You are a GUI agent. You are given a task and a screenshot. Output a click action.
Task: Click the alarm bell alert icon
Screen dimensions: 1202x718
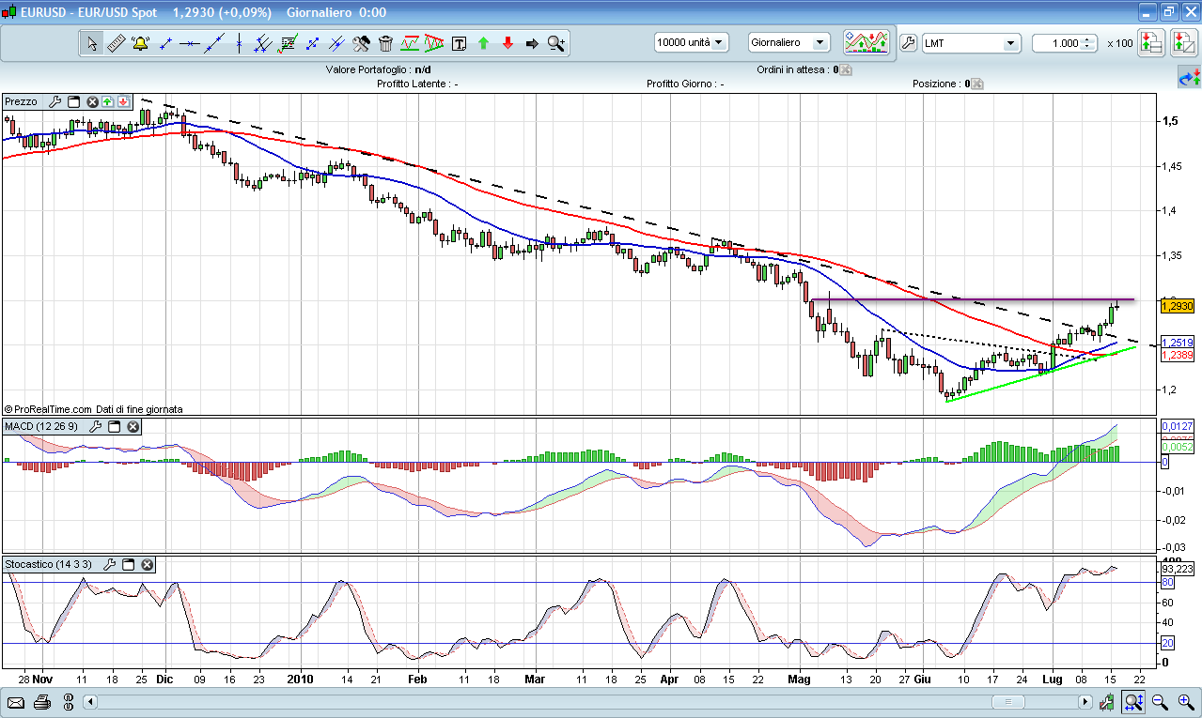141,43
